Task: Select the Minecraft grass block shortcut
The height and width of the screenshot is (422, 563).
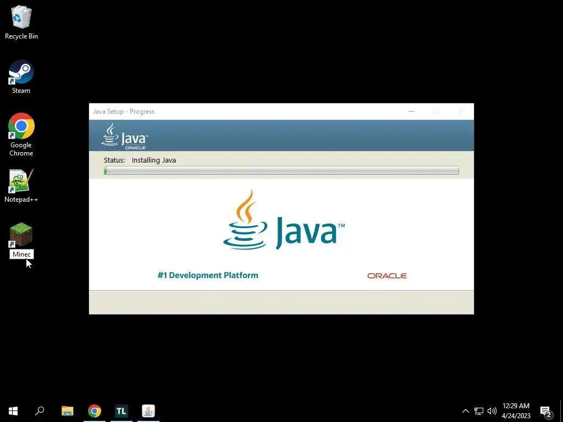Action: click(x=21, y=235)
